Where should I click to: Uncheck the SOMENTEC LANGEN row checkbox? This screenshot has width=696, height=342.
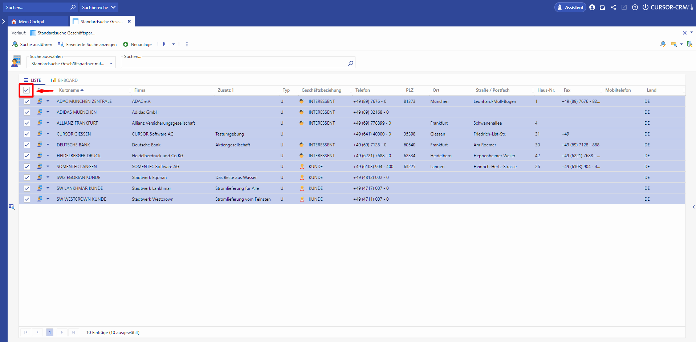click(27, 167)
